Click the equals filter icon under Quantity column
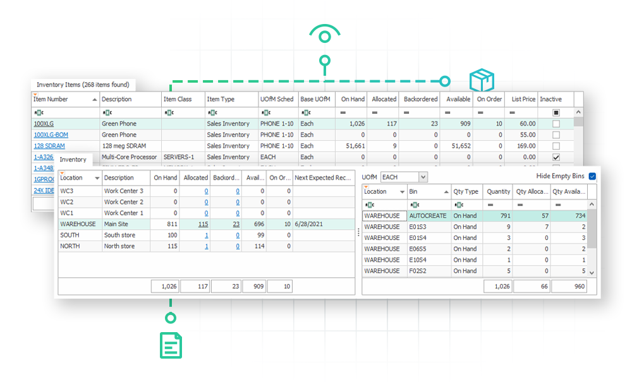The width and height of the screenshot is (632, 382). tap(490, 203)
